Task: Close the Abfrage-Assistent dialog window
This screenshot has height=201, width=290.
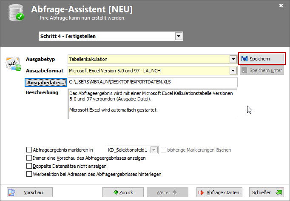Action: point(281,6)
